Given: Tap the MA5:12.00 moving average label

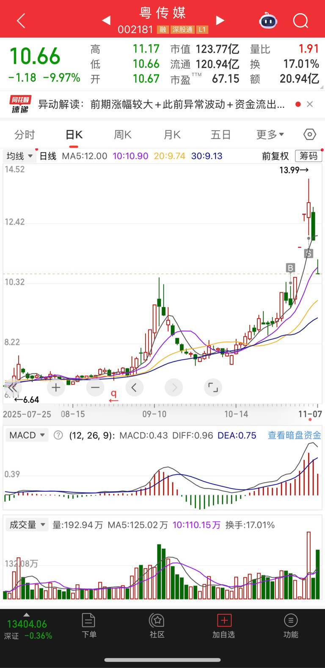Looking at the screenshot, I should tap(85, 156).
